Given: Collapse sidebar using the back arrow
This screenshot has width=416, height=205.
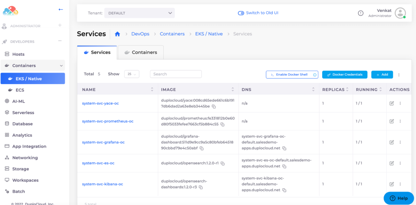Looking at the screenshot, I should tap(61, 9).
